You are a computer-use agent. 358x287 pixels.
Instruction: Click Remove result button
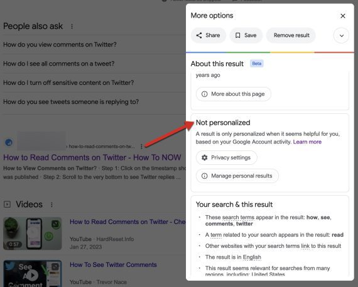pos(291,35)
